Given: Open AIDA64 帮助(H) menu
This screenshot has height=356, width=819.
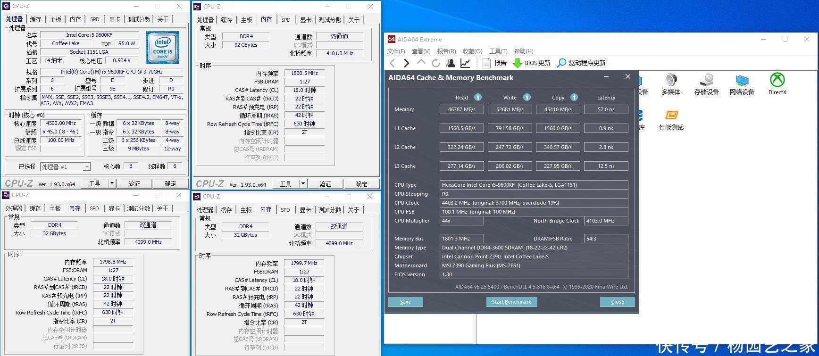Looking at the screenshot, I should (x=524, y=51).
